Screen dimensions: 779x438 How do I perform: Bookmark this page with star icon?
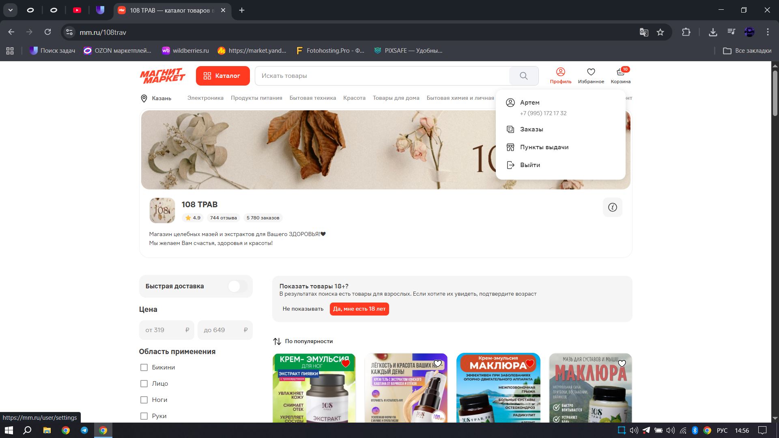(x=660, y=32)
